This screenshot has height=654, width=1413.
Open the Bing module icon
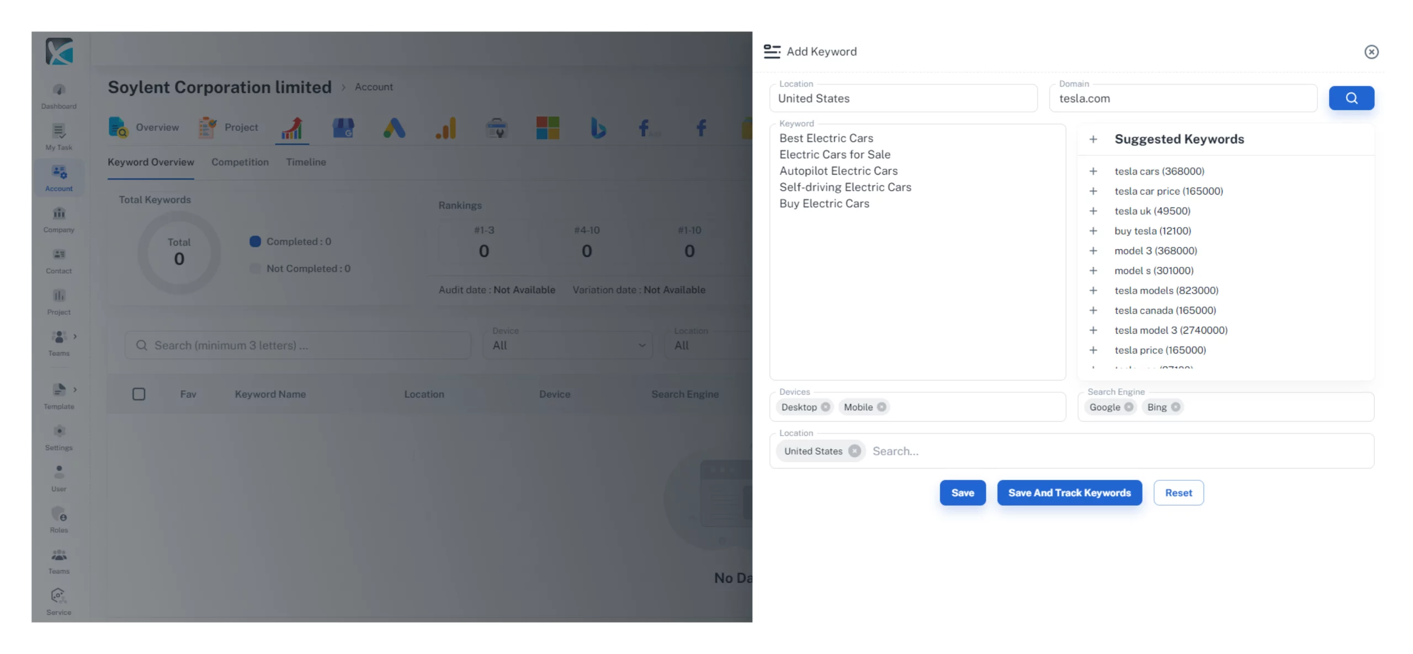tap(598, 128)
